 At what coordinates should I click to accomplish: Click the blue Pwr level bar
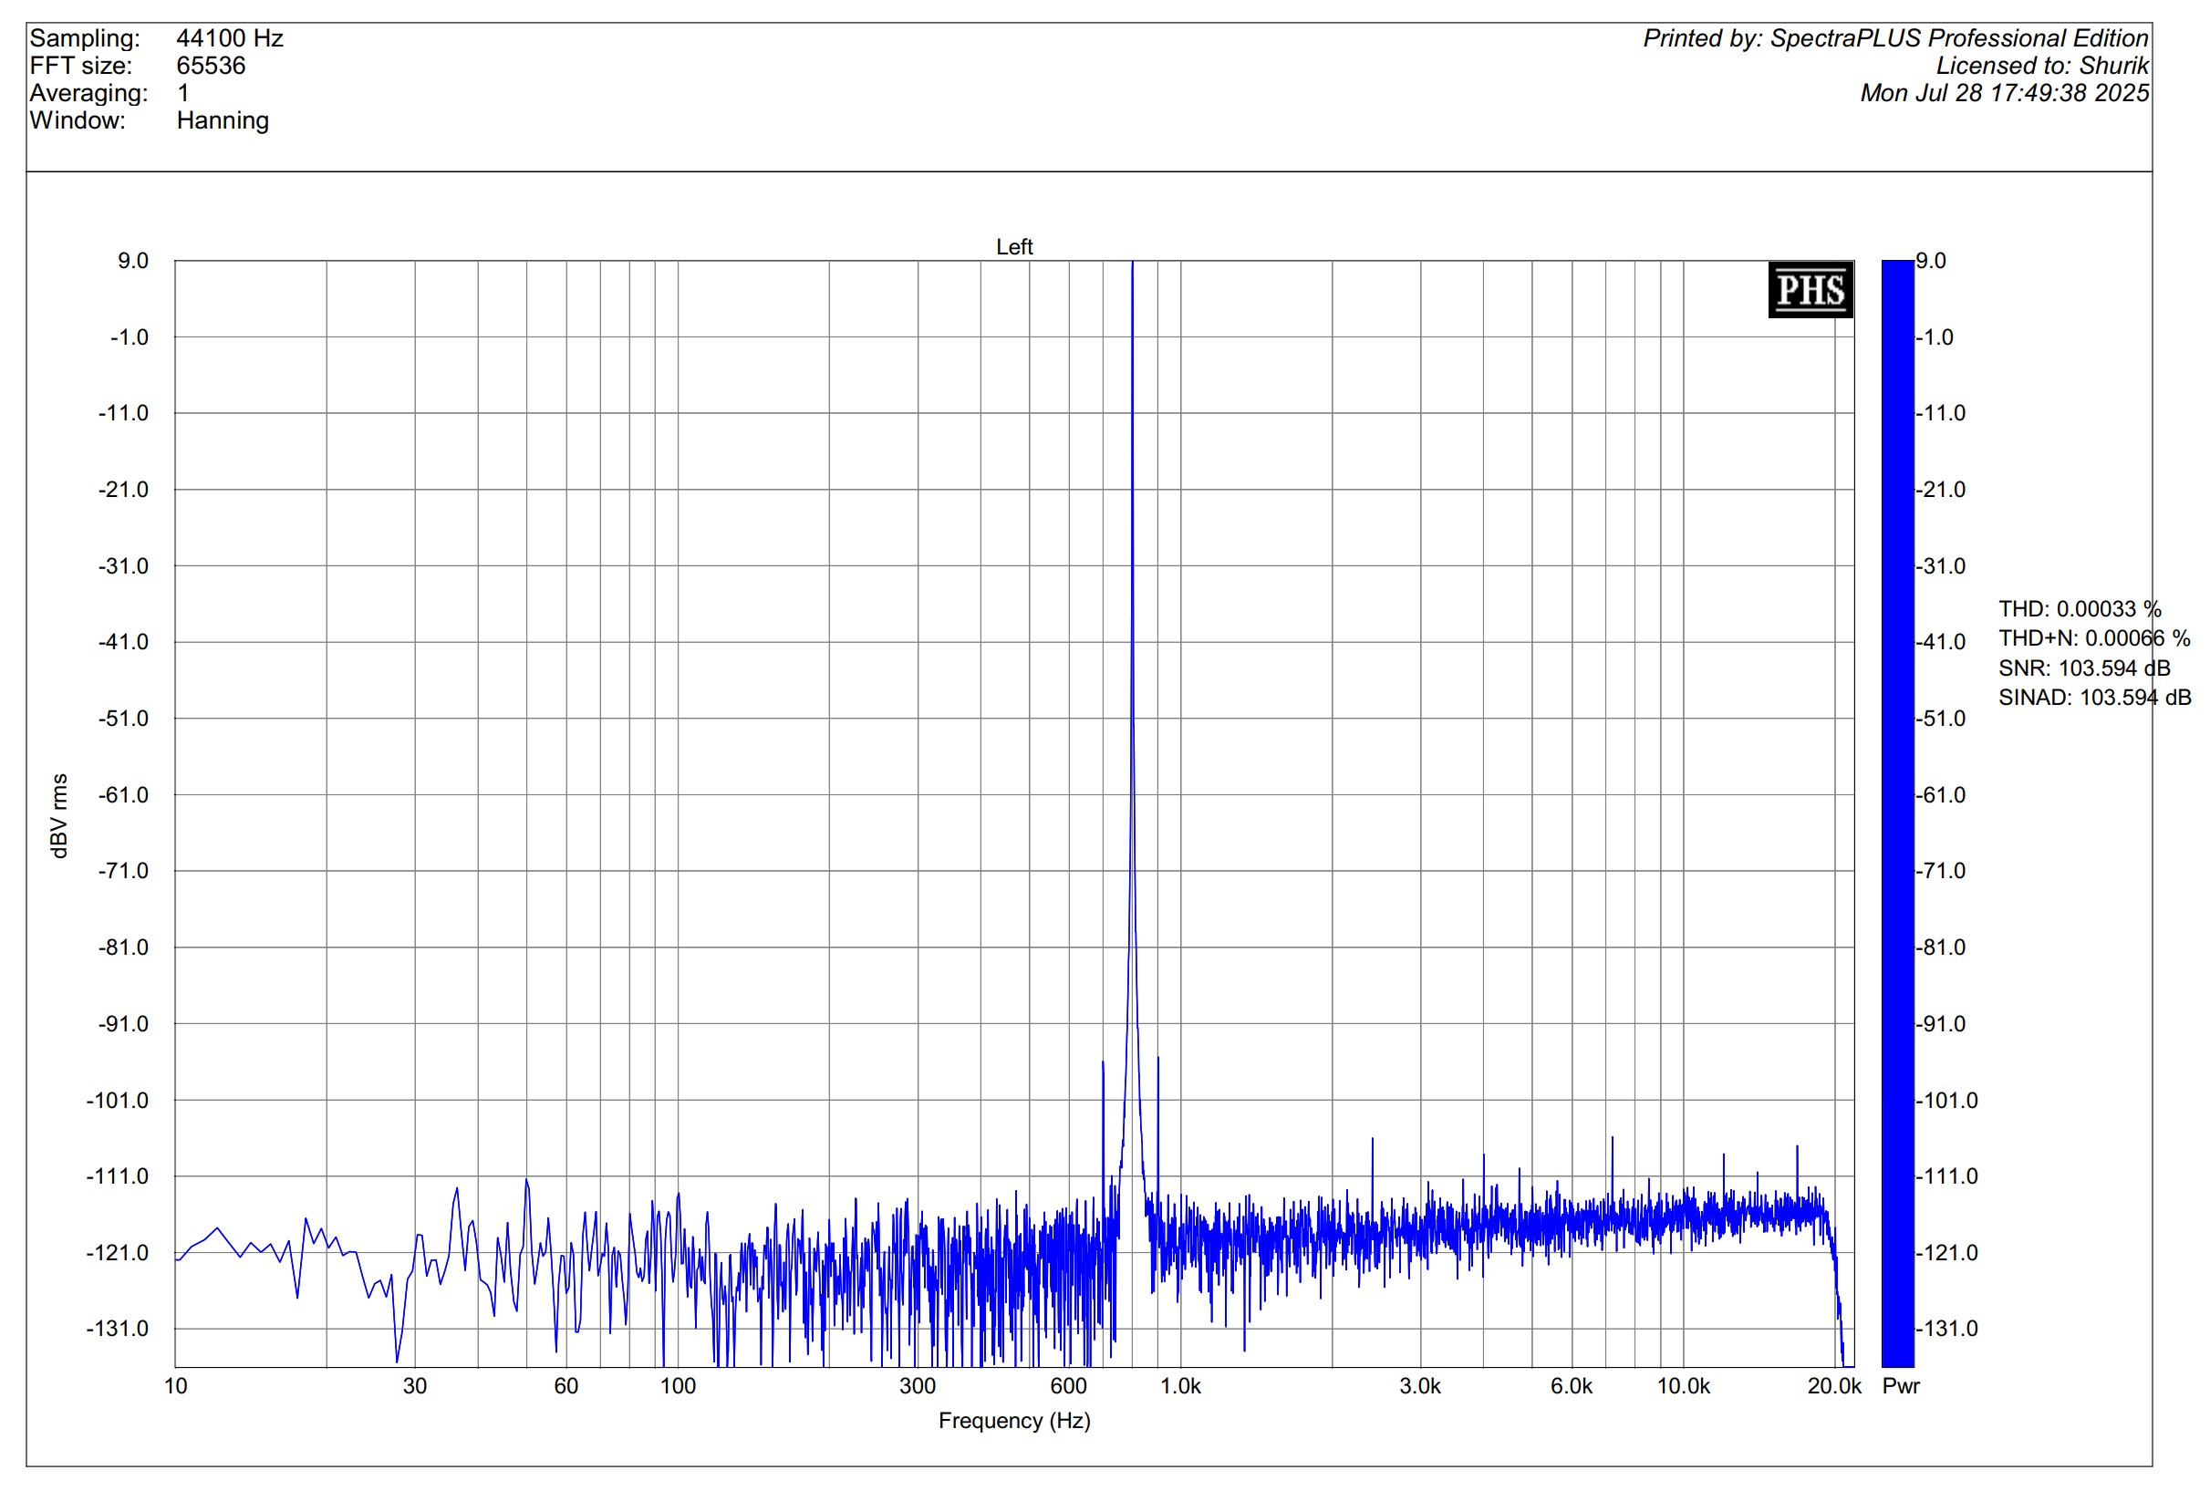[1896, 813]
